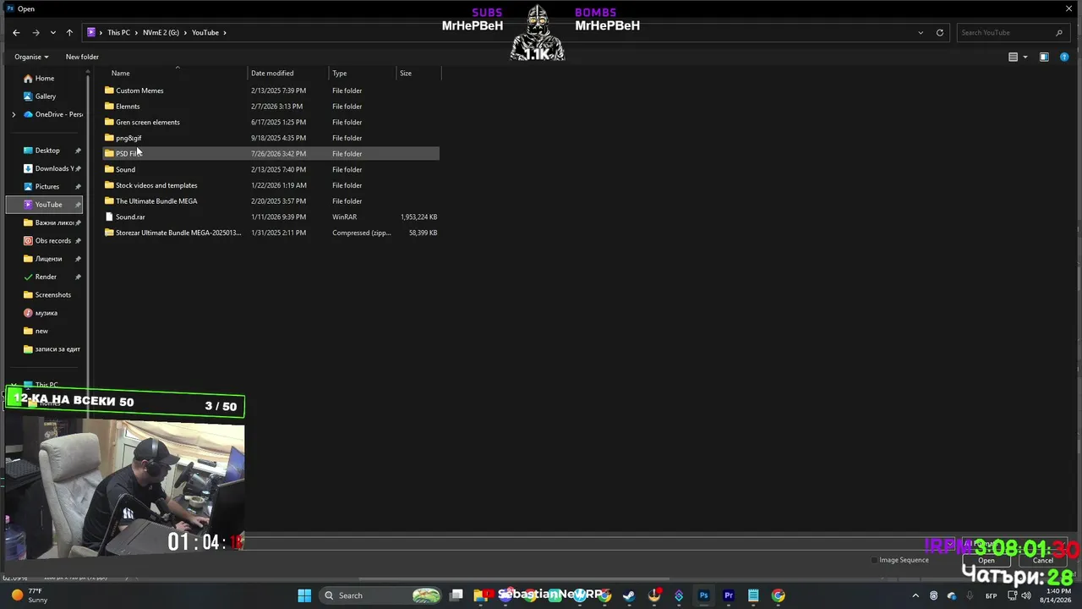Click This PC in the address bar
Viewport: 1082px width, 609px height.
click(118, 32)
